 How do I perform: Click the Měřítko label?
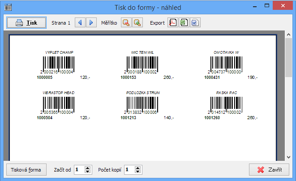(109, 23)
